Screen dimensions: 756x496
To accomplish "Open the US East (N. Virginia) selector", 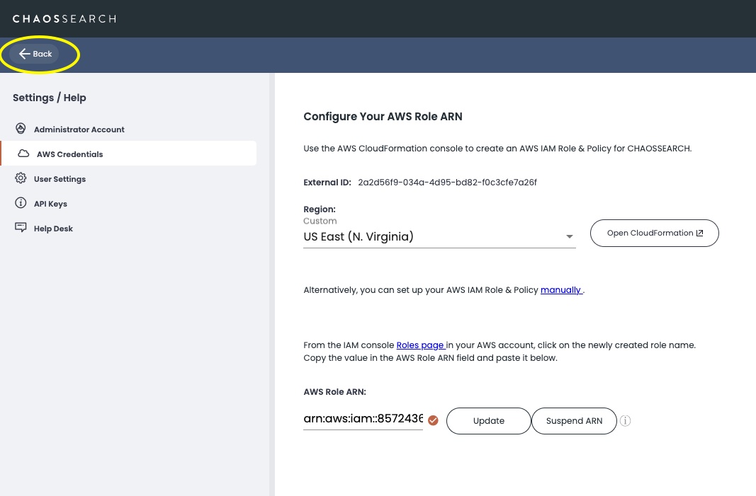I will click(439, 236).
